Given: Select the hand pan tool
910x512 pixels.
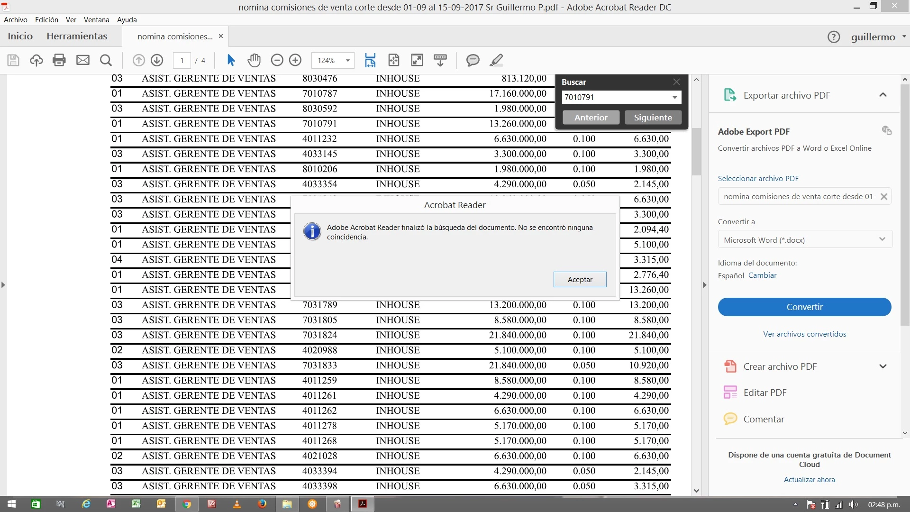Looking at the screenshot, I should click(254, 60).
